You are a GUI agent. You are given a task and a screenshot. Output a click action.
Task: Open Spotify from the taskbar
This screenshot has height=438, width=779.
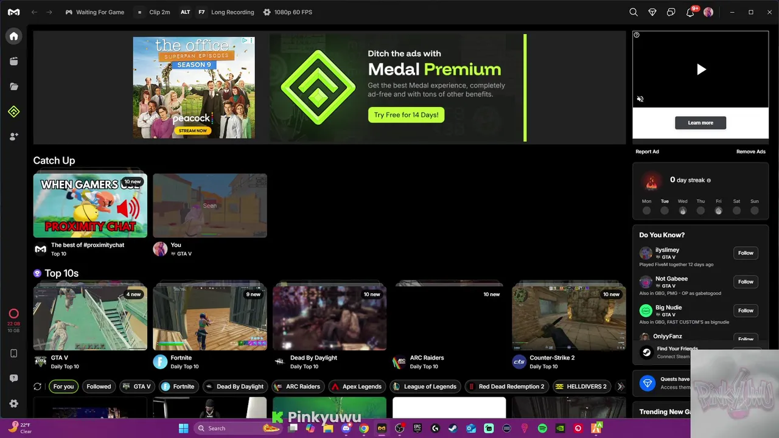click(542, 428)
